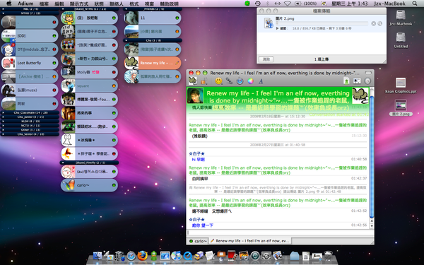Screen dimensions: 424x265
Task: Reveal 圖片 2.png using the magnifier button
Action: [x=380, y=23]
